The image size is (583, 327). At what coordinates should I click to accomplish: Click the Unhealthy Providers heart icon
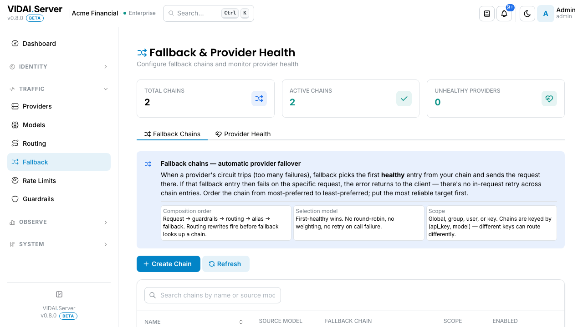point(549,99)
